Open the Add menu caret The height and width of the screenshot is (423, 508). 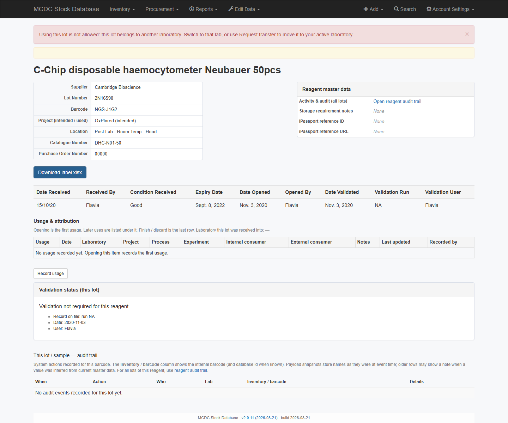tap(382, 10)
